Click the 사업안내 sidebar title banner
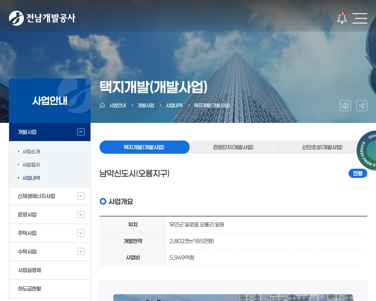 pos(50,101)
